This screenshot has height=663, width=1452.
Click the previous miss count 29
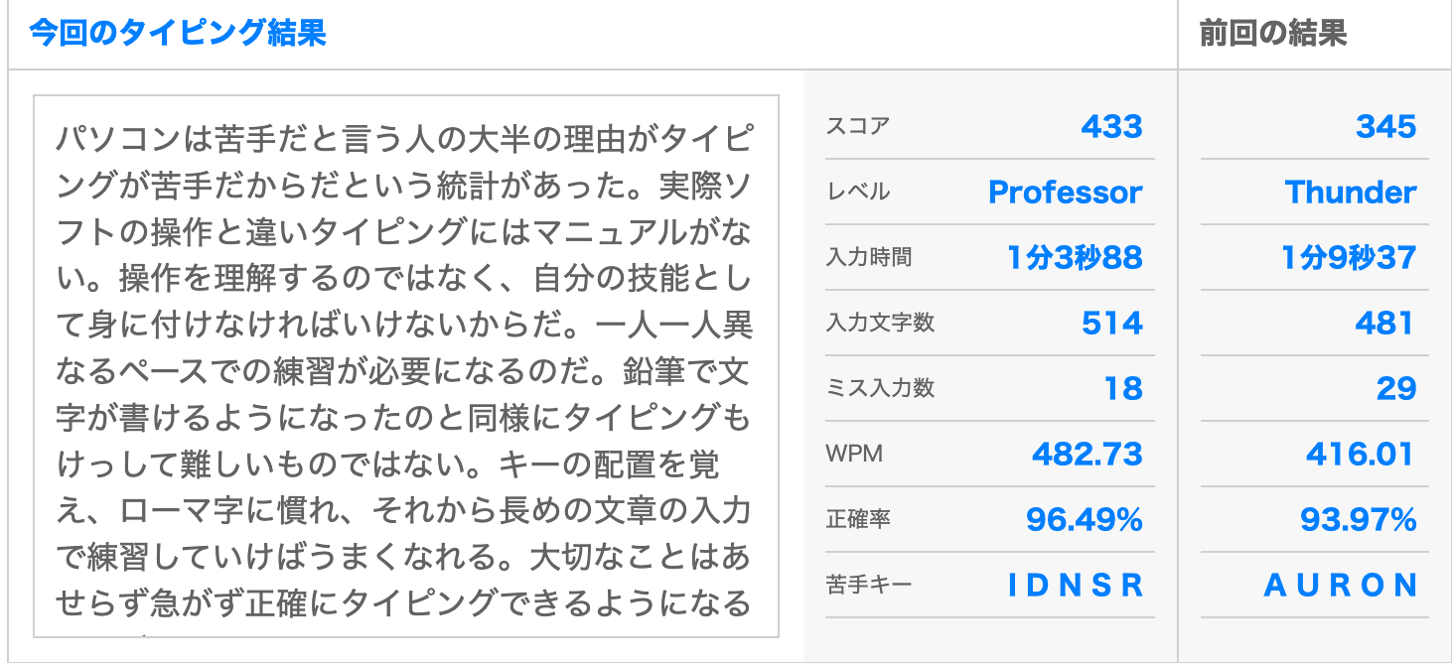click(1395, 389)
